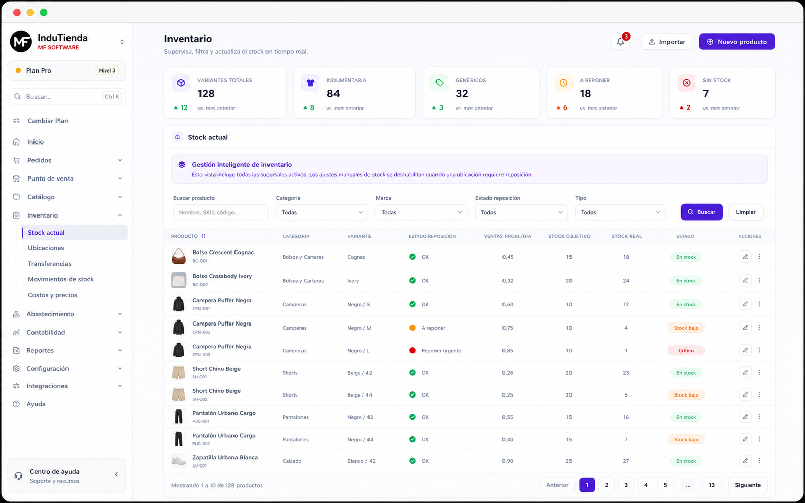The image size is (805, 503).
Task: Click the Variantes Totales cube icon
Action: 181,83
